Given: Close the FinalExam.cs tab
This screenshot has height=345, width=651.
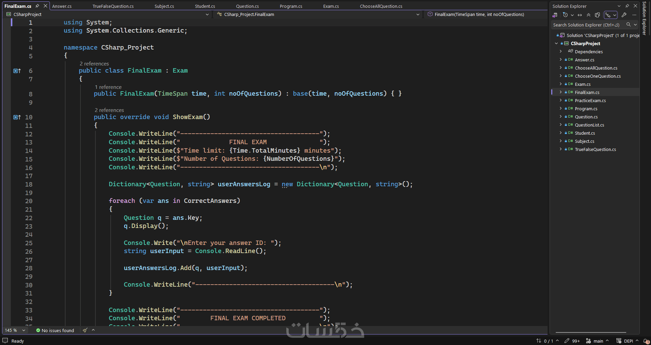Looking at the screenshot, I should [x=45, y=6].
